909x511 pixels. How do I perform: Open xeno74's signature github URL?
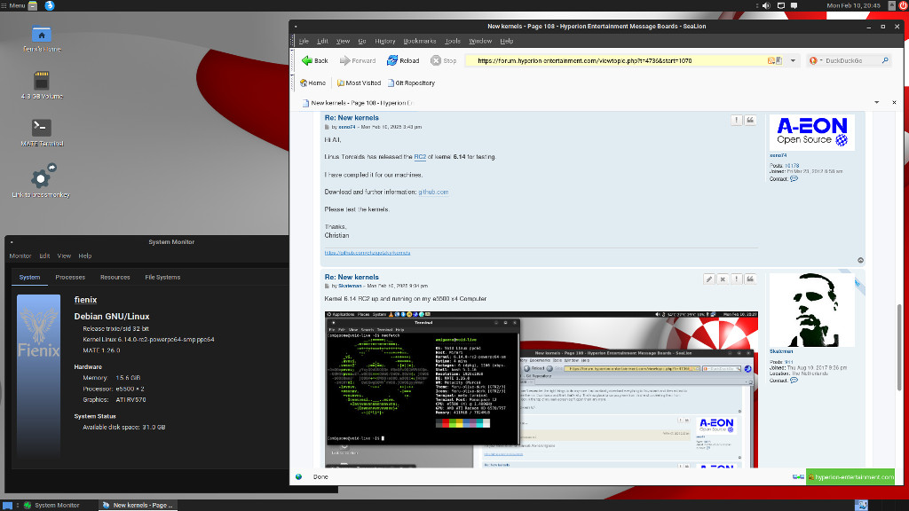pyautogui.click(x=368, y=253)
